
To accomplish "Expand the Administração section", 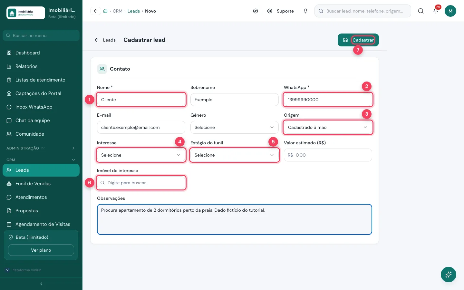I will 41,148.
